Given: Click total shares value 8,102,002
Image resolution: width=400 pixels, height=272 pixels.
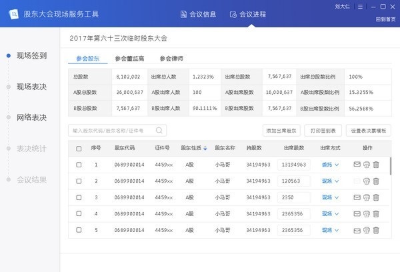Looking at the screenshot, I should pyautogui.click(x=128, y=77).
